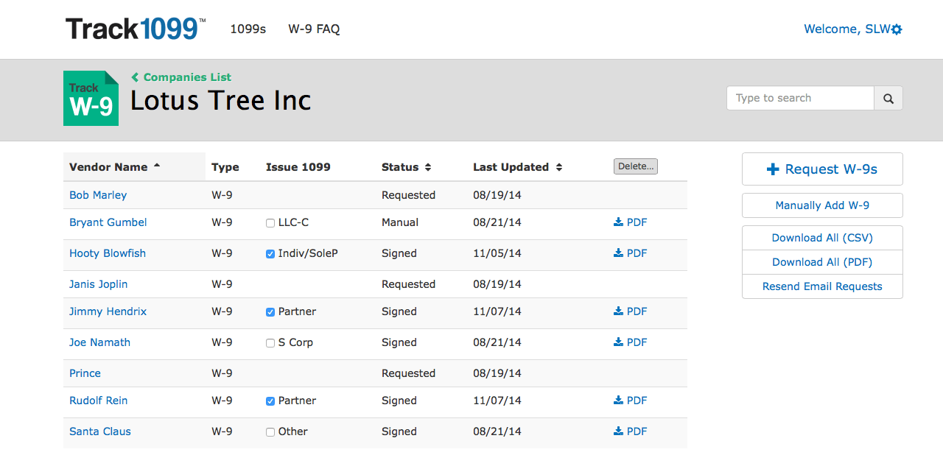Sort table by Last Updated column
Viewport: 943px width, 469px height.
click(518, 167)
